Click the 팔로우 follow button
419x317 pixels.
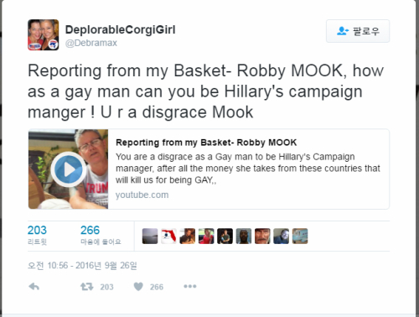tap(358, 31)
